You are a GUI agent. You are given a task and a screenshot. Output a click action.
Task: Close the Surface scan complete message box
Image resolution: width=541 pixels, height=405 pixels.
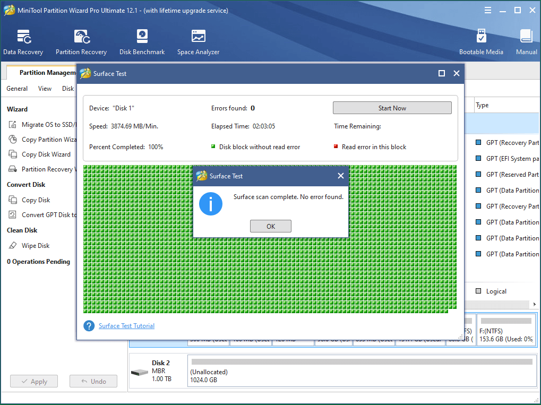pyautogui.click(x=340, y=176)
